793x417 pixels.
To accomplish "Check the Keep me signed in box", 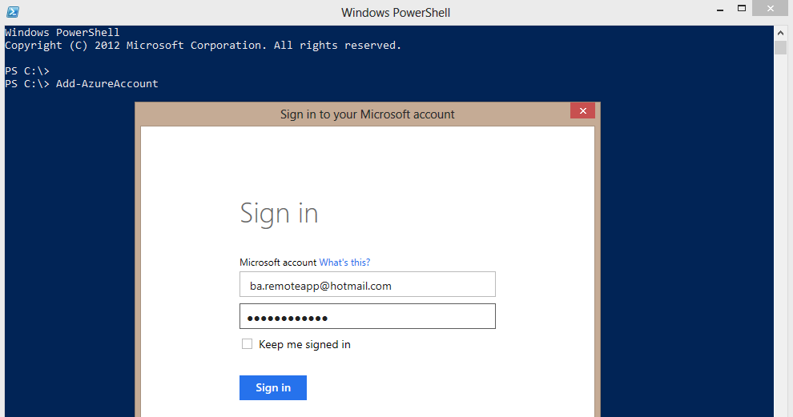I will [247, 343].
